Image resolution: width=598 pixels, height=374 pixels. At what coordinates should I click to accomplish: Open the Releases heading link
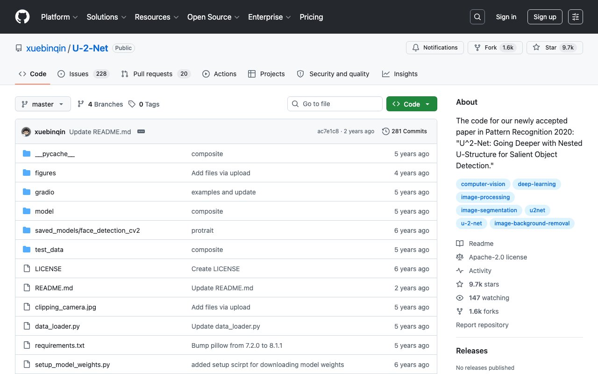[x=472, y=351]
